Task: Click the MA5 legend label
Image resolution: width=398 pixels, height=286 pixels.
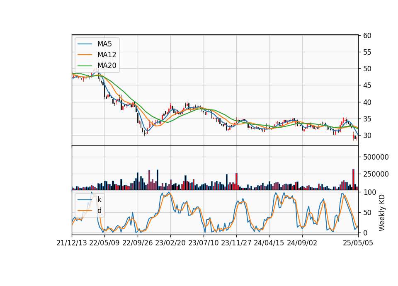Action: [104, 44]
